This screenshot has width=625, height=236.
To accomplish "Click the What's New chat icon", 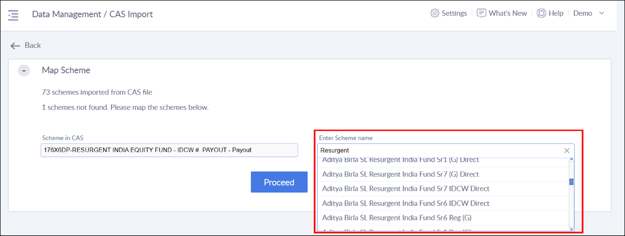I will [481, 13].
